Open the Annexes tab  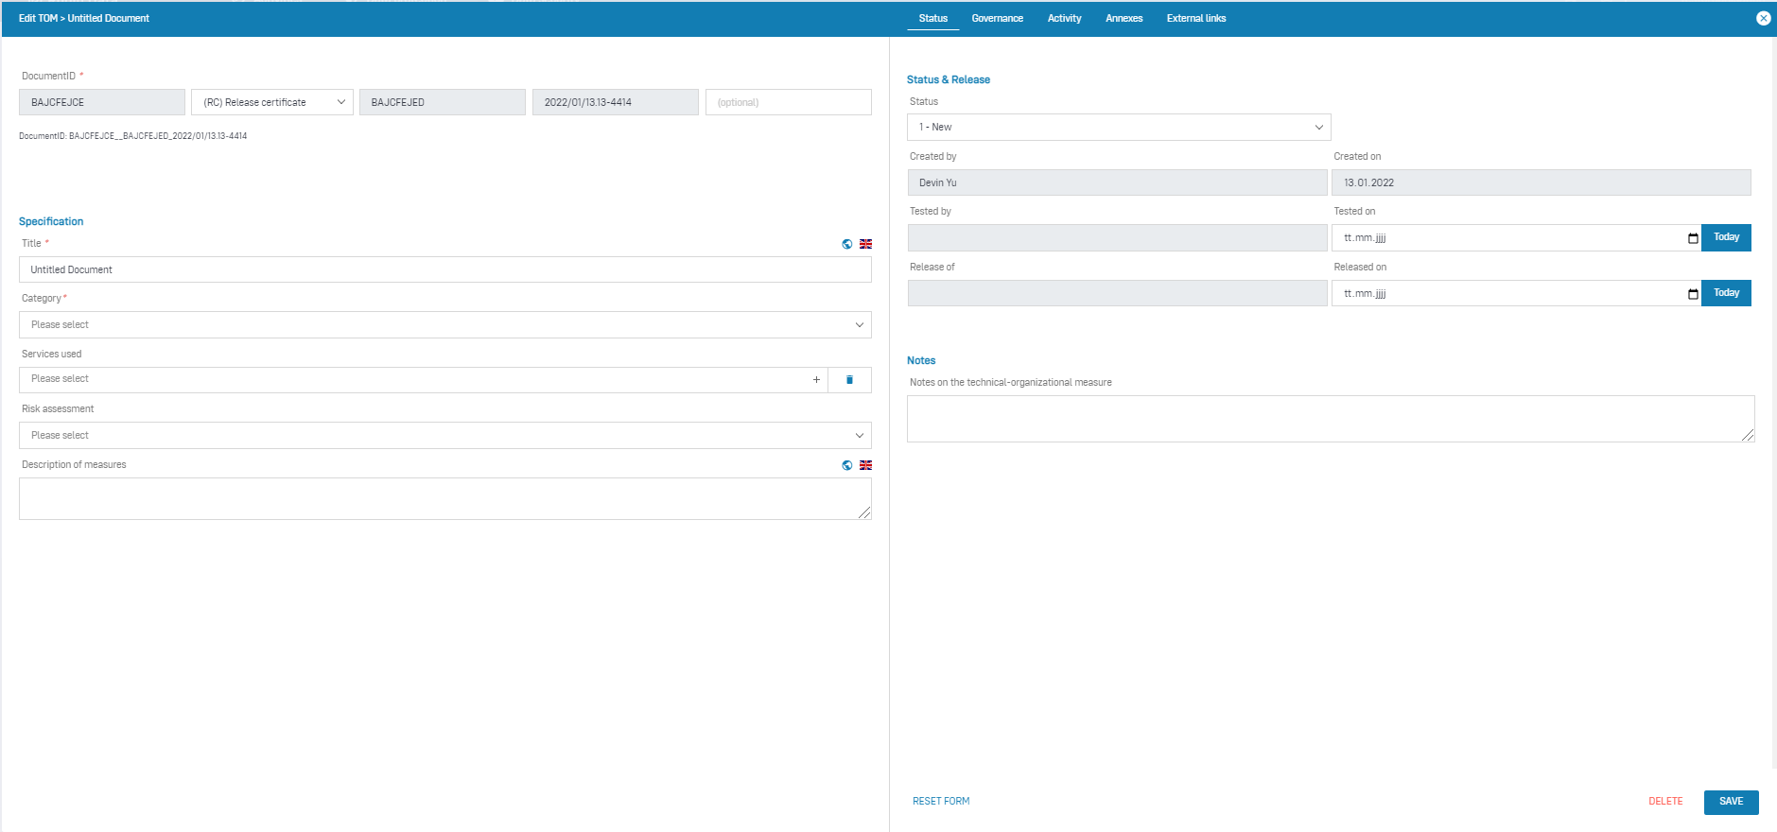point(1124,18)
